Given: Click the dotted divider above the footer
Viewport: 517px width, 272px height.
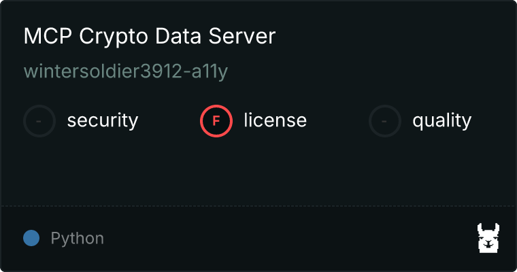Looking at the screenshot, I should [258, 205].
